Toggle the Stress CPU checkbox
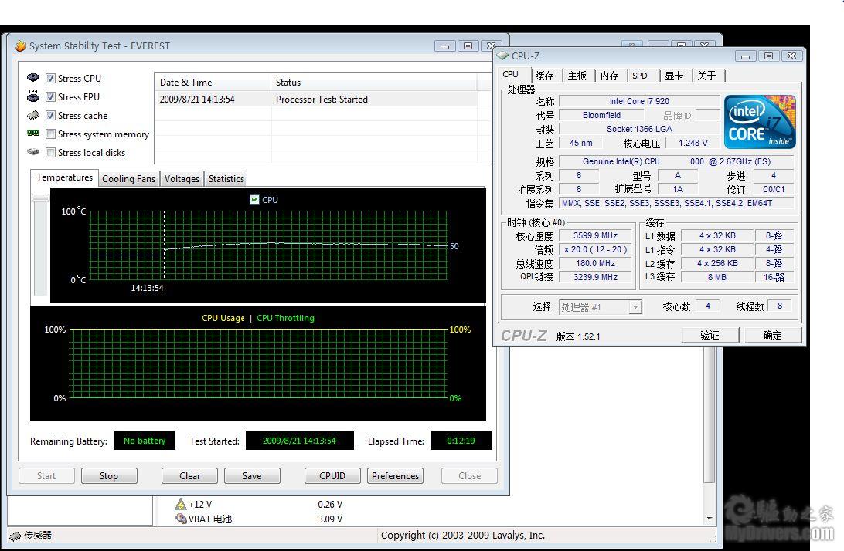This screenshot has height=551, width=844. tap(50, 79)
